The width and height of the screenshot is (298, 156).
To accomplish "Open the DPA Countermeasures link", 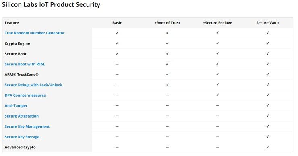I will [25, 95].
